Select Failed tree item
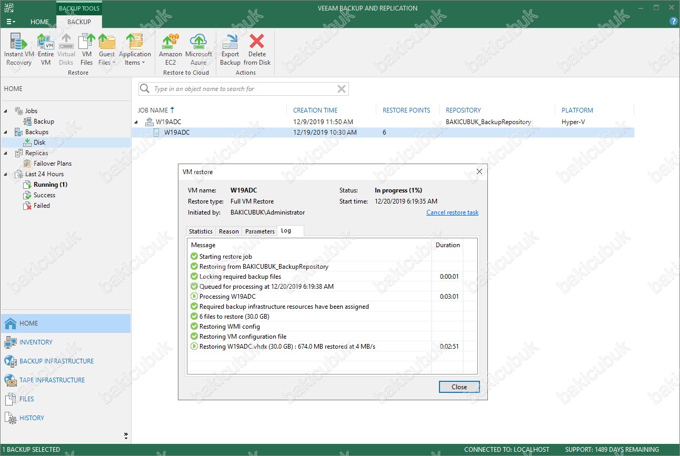Image resolution: width=680 pixels, height=456 pixels. pos(42,206)
